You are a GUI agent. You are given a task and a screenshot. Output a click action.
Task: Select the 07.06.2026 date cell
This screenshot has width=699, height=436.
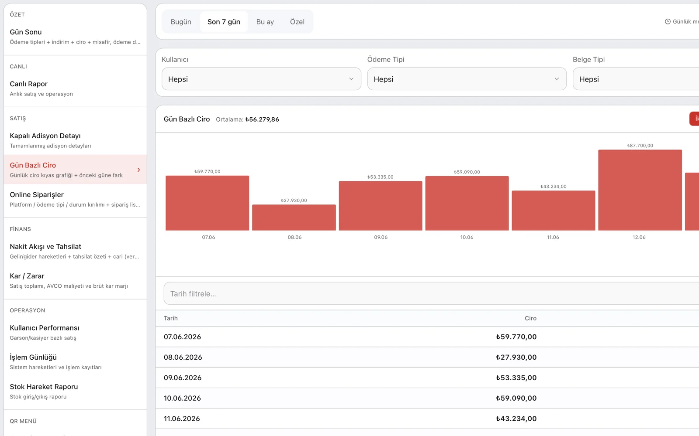[x=183, y=337]
